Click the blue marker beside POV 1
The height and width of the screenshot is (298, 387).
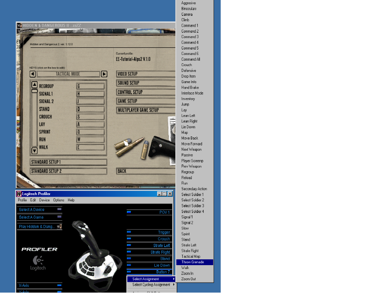pyautogui.click(x=129, y=212)
